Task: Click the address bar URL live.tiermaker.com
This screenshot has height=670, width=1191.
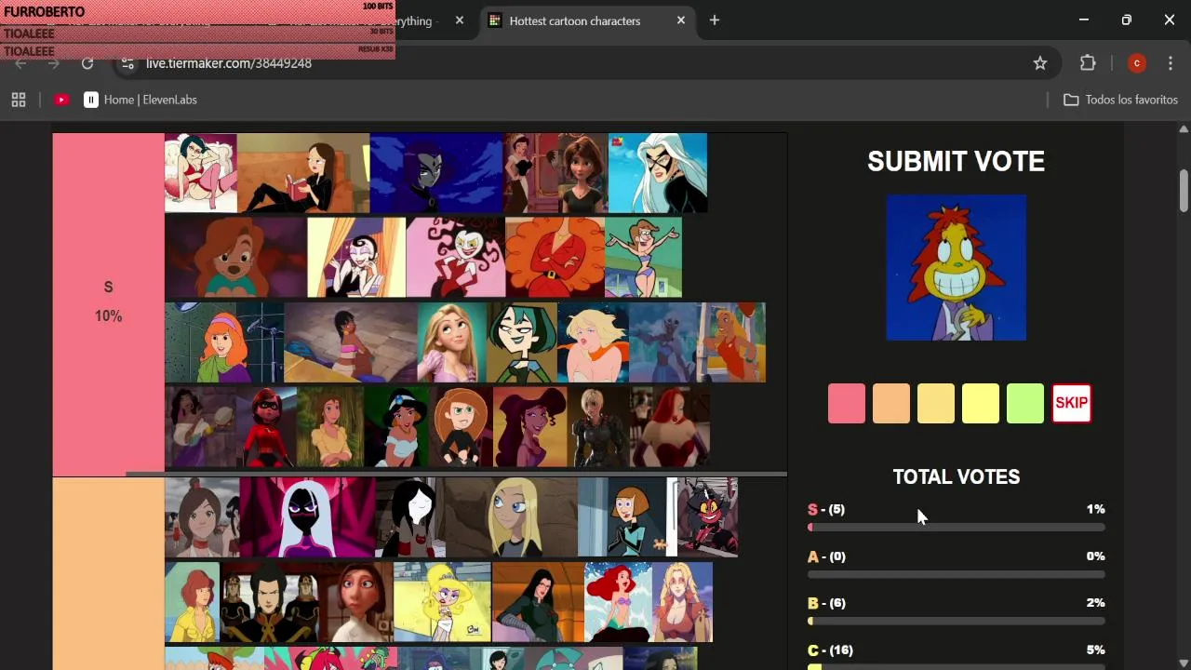Action: point(229,63)
